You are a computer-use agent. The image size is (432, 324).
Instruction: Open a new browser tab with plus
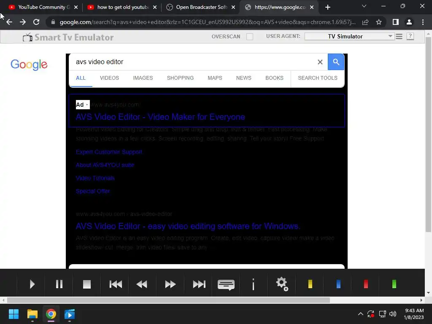[x=327, y=7]
